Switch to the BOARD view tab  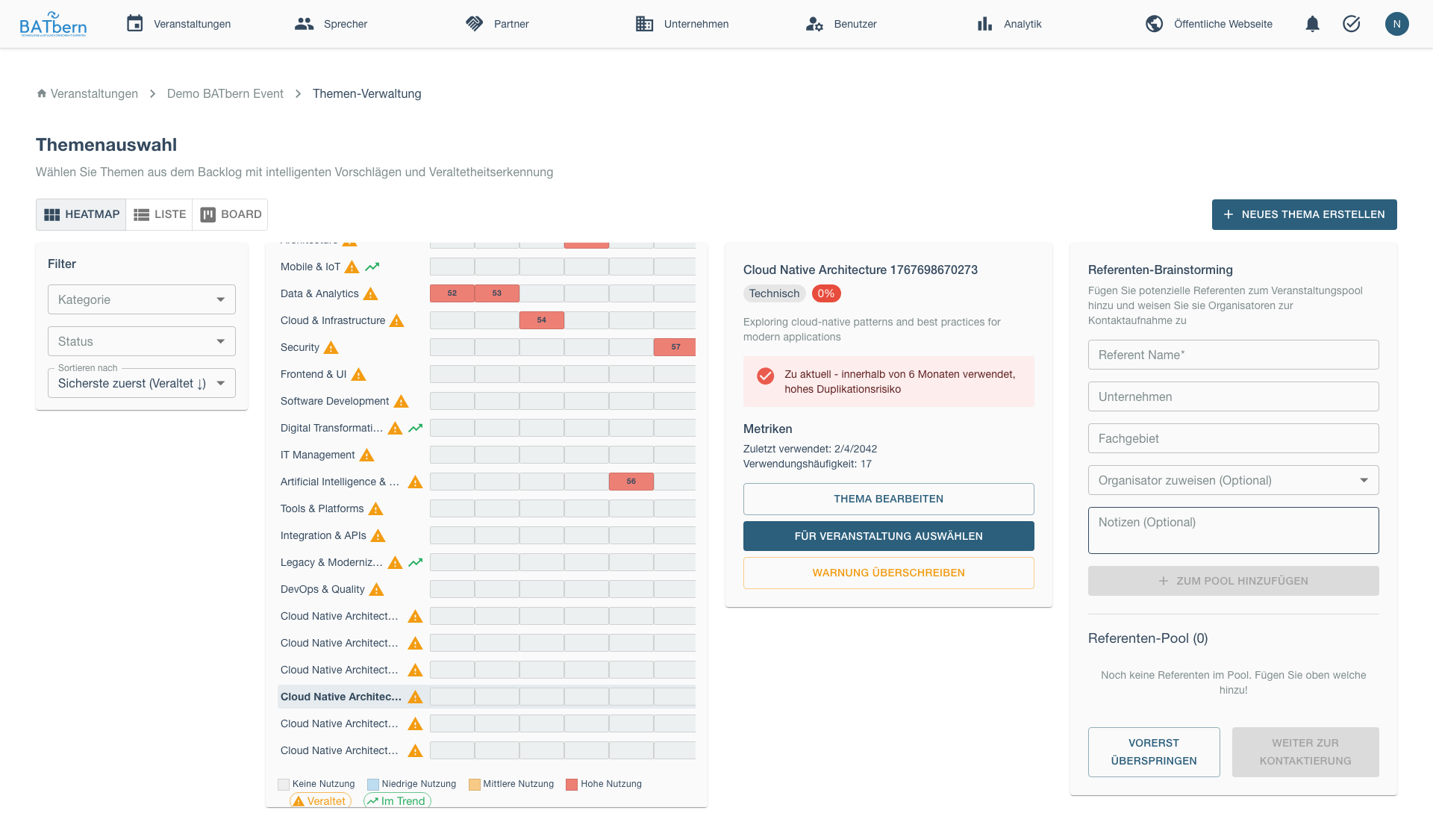coord(231,214)
